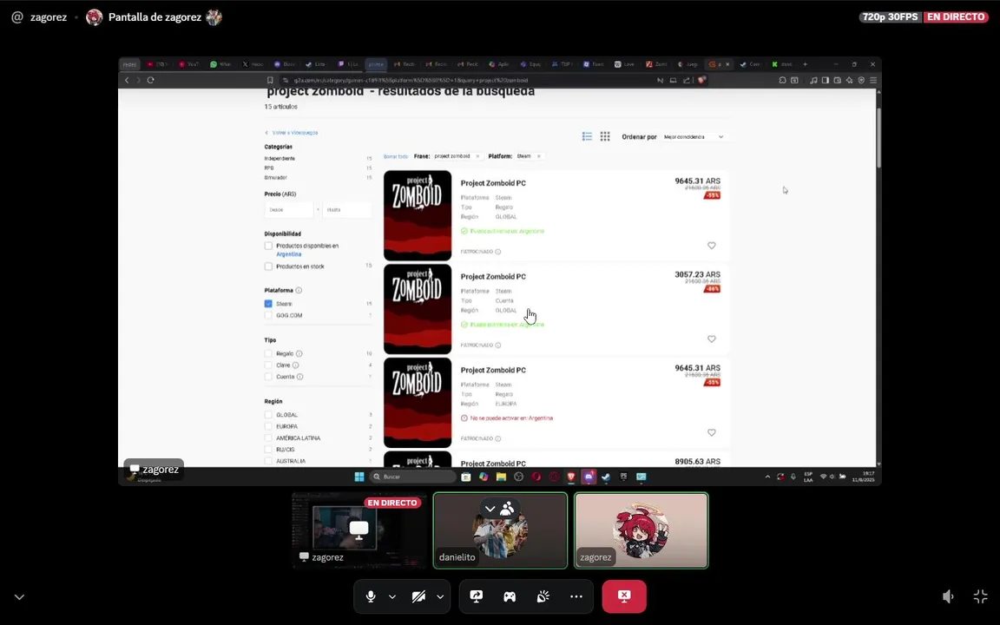Check the RU/CIS region checkbox
Screen dimensions: 1000x625
coord(268,450)
